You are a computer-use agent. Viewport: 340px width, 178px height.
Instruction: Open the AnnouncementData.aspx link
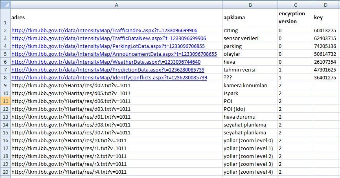114,54
